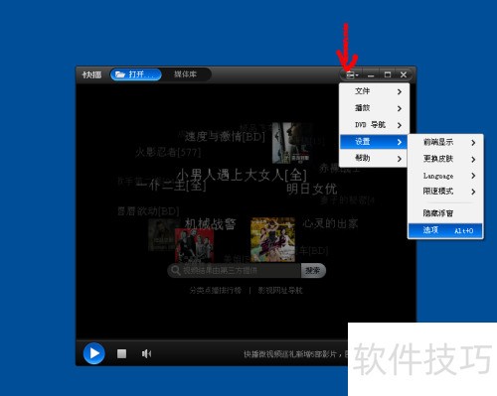The height and width of the screenshot is (396, 497).
Task: Open the movie poster thumbnail beside 速度与激情
Action: 291,143
